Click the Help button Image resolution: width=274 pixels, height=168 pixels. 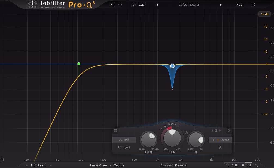pos(239,4)
